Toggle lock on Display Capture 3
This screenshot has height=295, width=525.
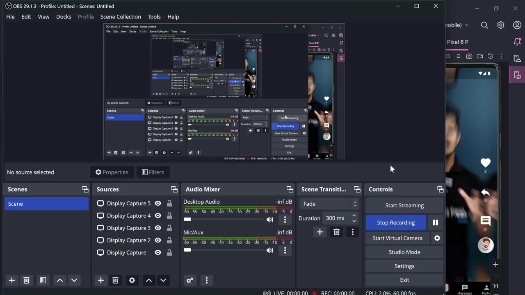point(169,228)
